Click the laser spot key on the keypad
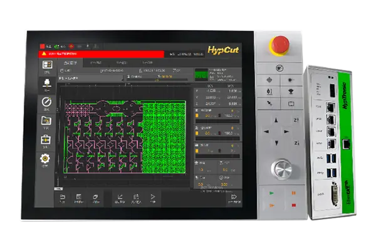 coord(291,80)
